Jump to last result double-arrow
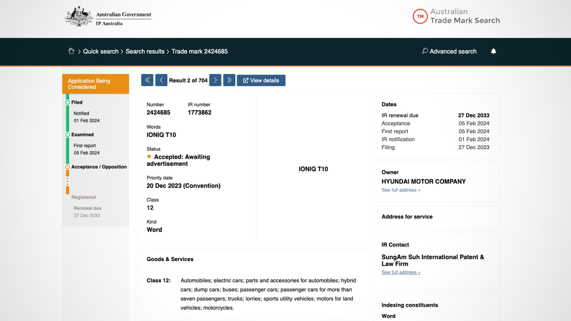This screenshot has width=571, height=321. point(229,80)
